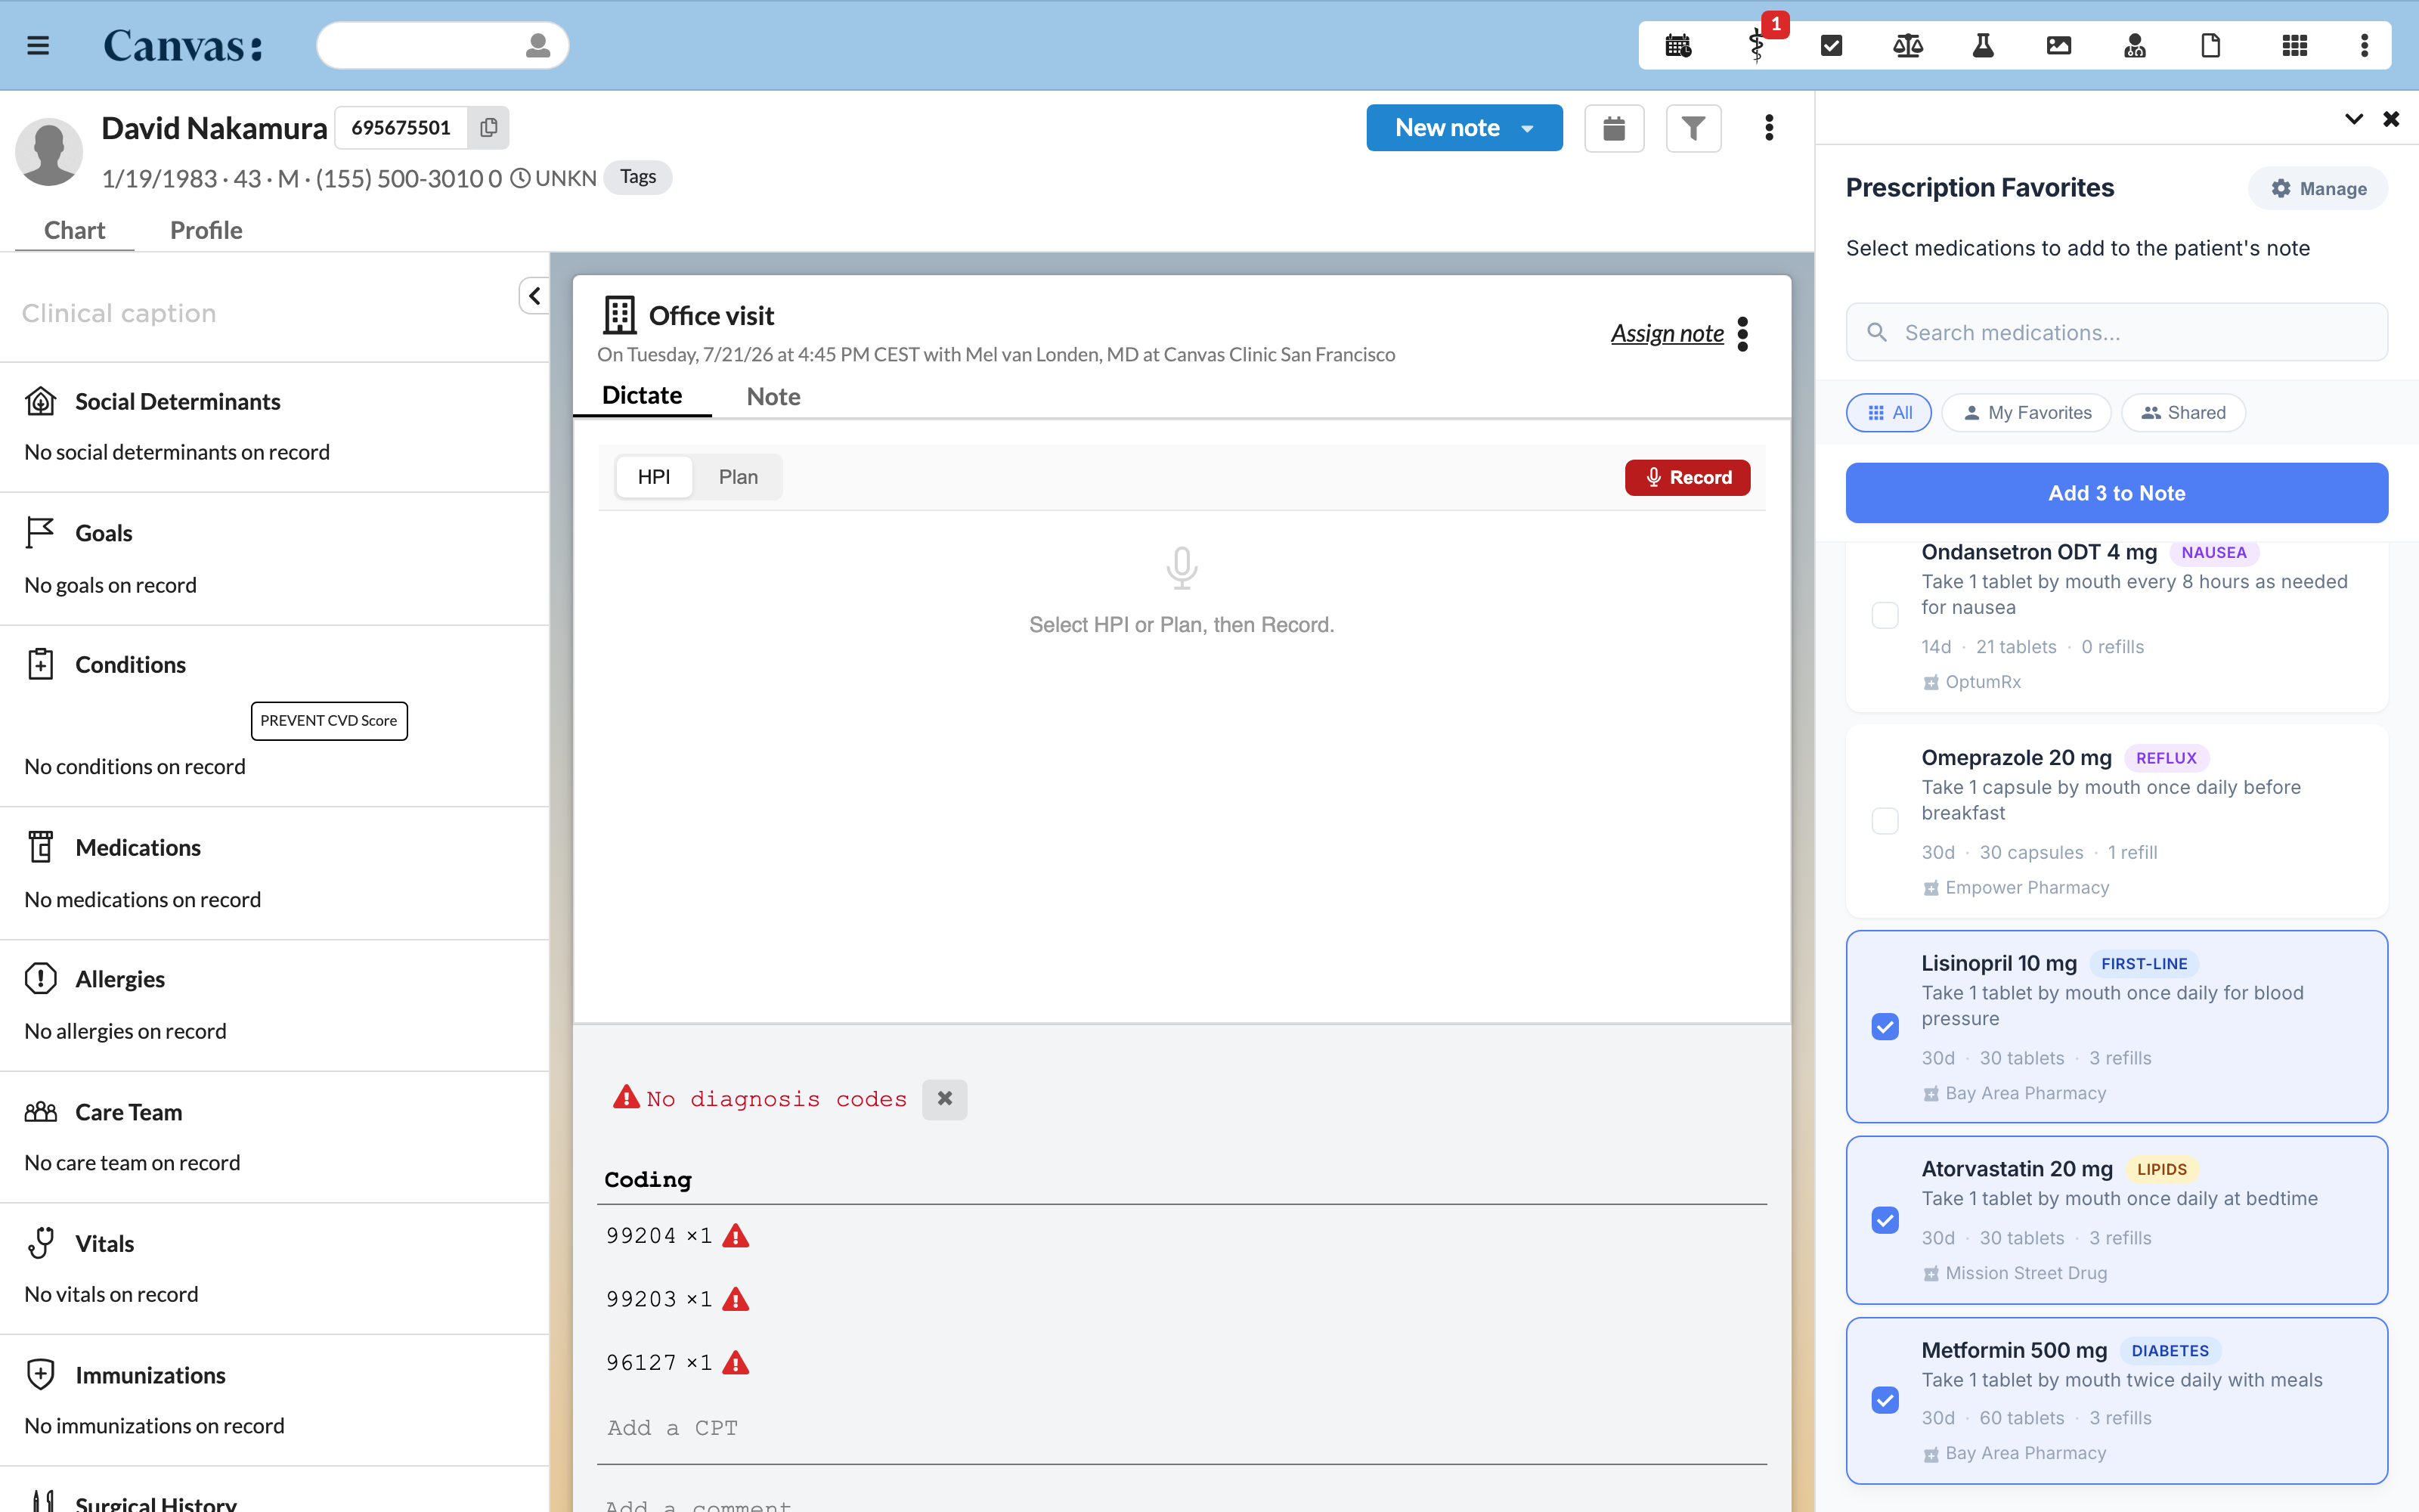Click the Care Team section heading
Viewport: 2419px width, 1512px height.
(129, 1112)
